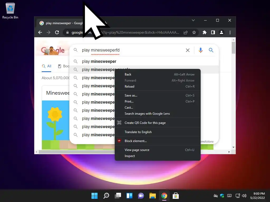Open Microsoft Store from taskbar
The image size is (270, 202).
pos(176,196)
